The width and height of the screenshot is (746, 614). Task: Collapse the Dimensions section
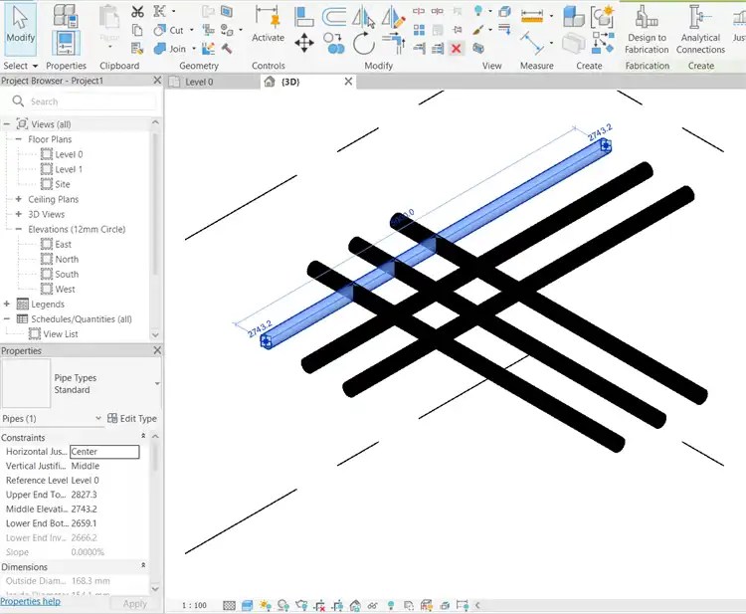[143, 565]
